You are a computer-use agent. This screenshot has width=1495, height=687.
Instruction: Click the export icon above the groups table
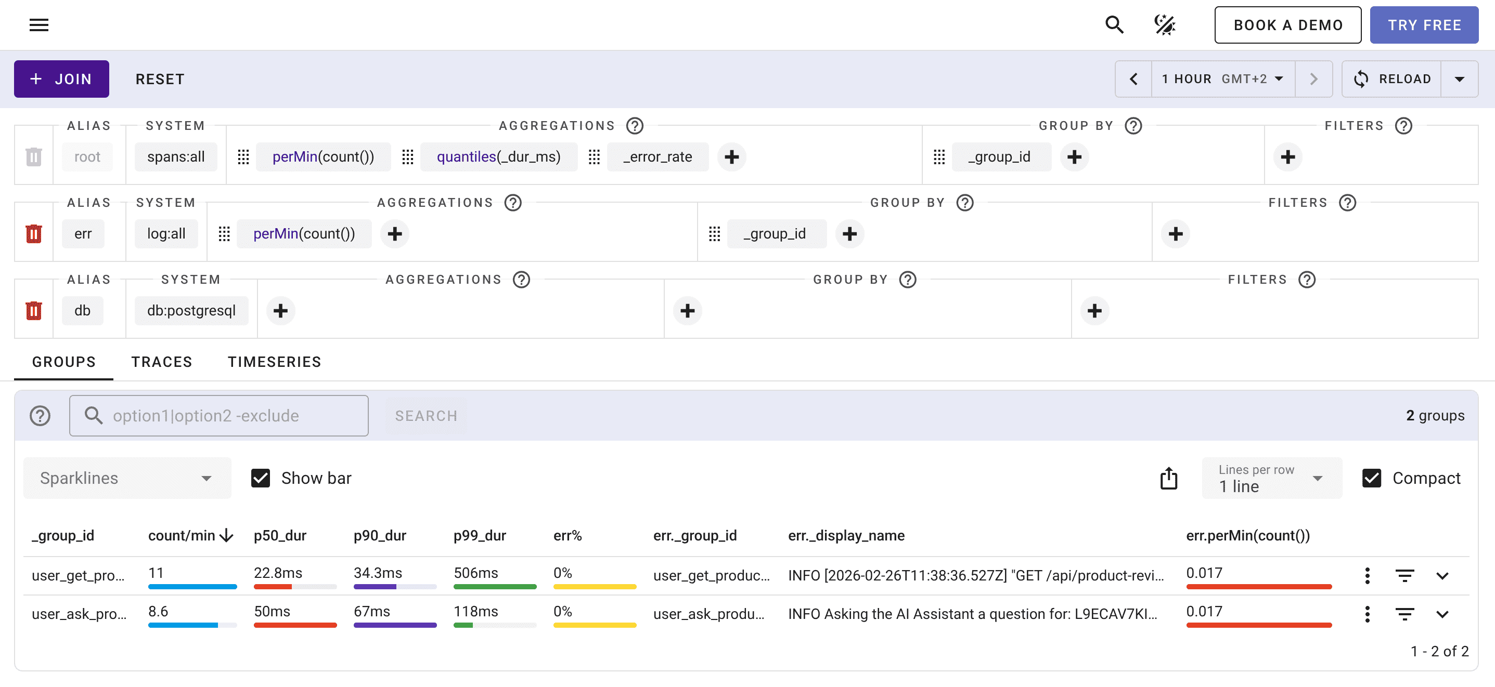(x=1168, y=478)
